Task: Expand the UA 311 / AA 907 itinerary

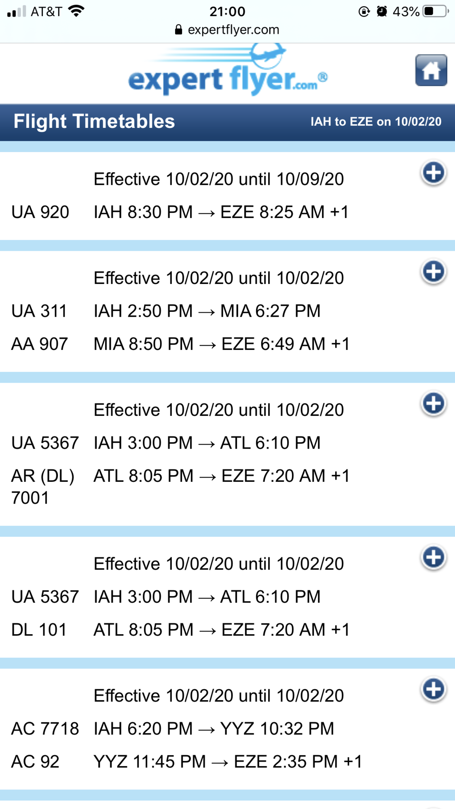Action: click(434, 272)
